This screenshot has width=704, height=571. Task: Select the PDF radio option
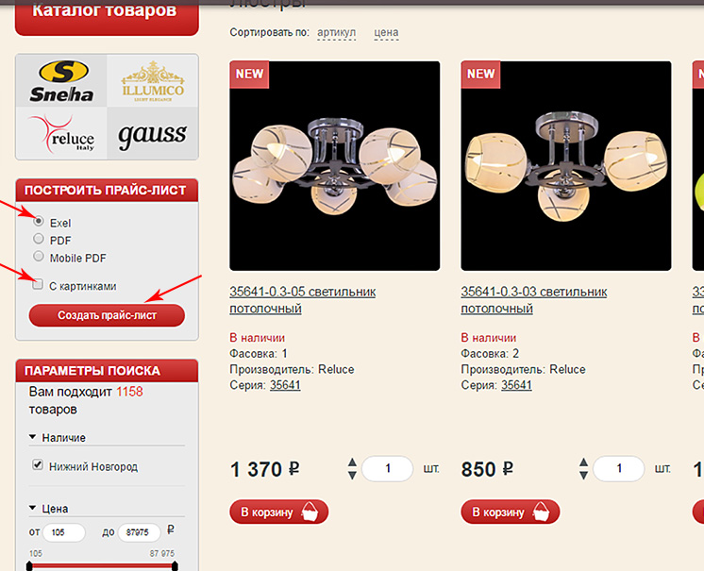39,239
